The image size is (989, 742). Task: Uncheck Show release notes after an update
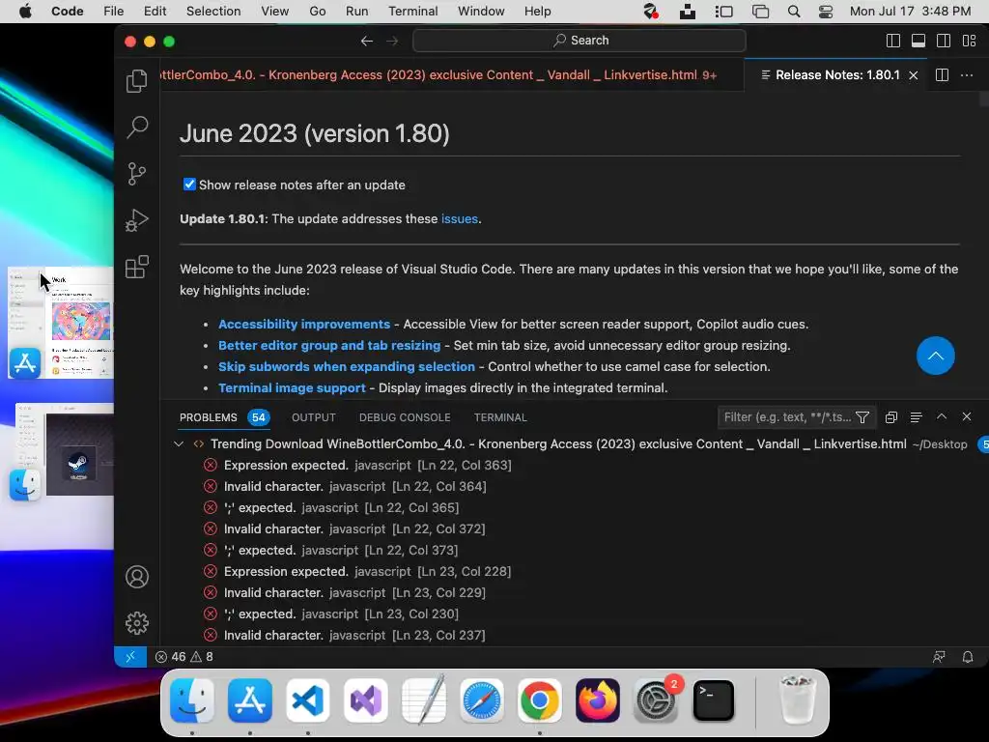(x=189, y=185)
